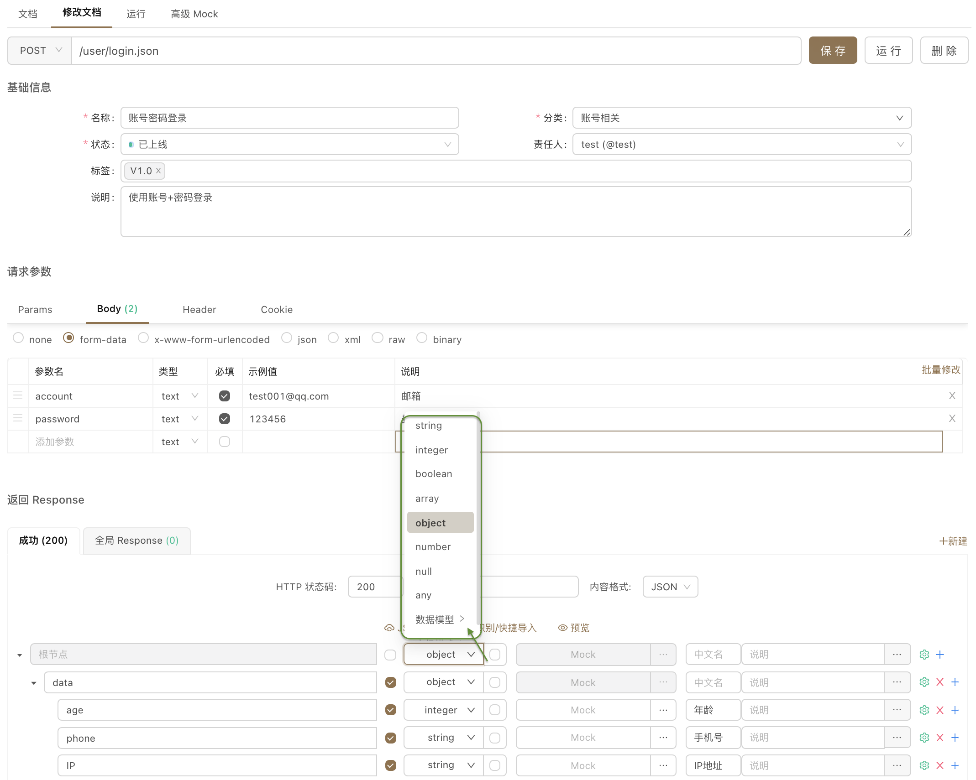Delete the data field row
Viewport: 976px width, 780px height.
pyautogui.click(x=939, y=682)
